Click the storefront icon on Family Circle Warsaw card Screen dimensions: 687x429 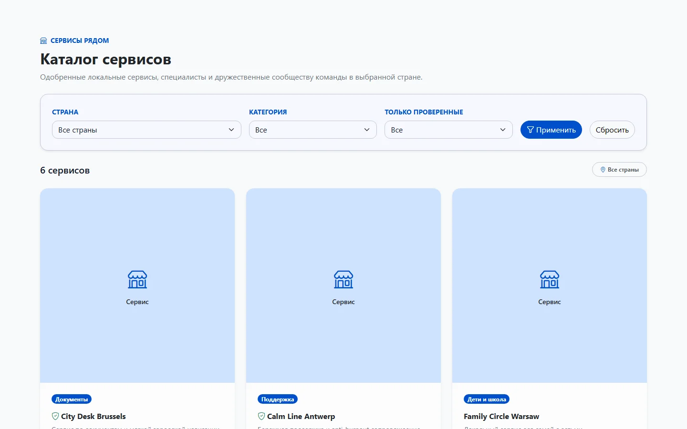550,280
